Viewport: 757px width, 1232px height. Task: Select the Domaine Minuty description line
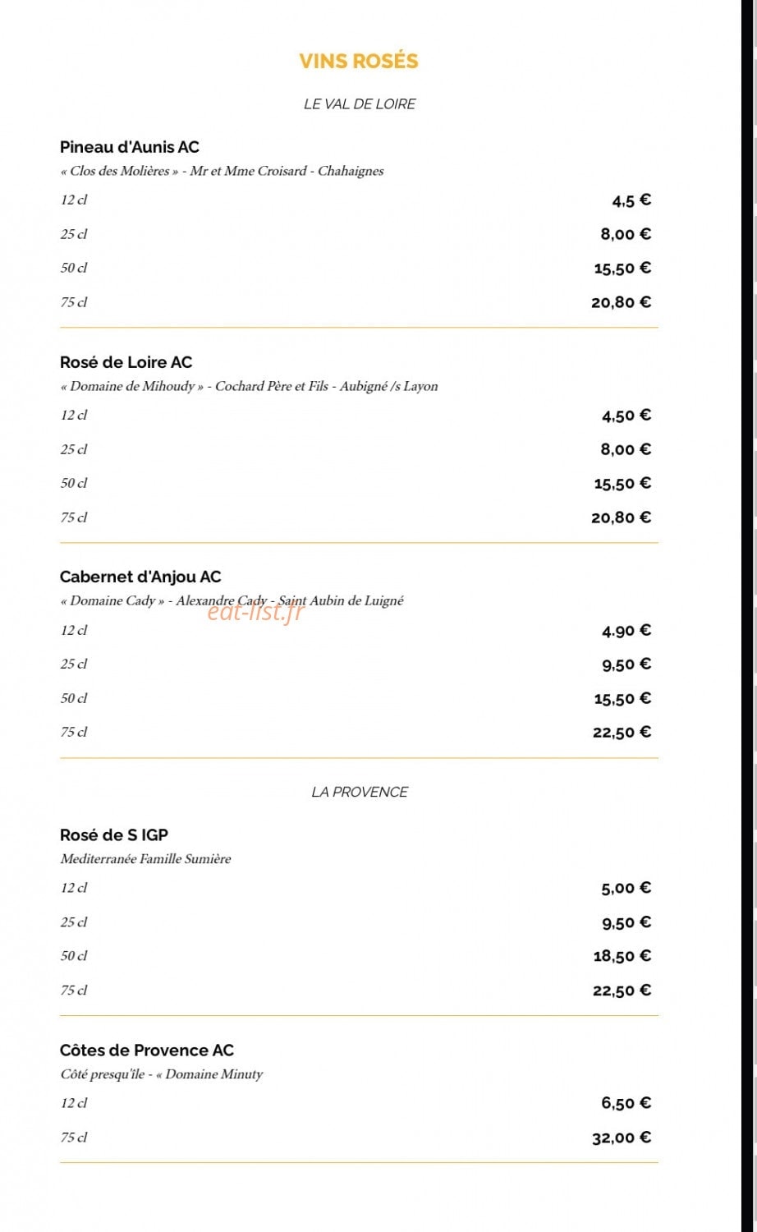tap(162, 1074)
